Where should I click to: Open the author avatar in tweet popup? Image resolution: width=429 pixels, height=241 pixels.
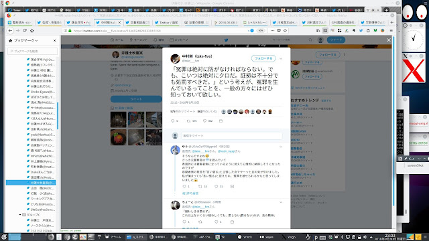point(175,58)
